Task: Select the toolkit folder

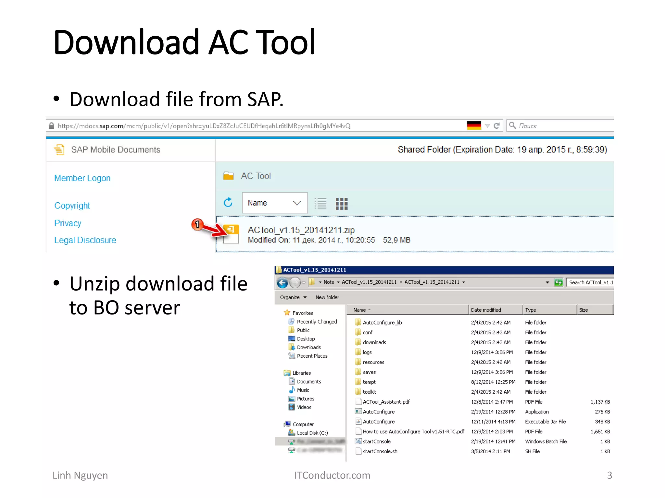Action: (370, 392)
